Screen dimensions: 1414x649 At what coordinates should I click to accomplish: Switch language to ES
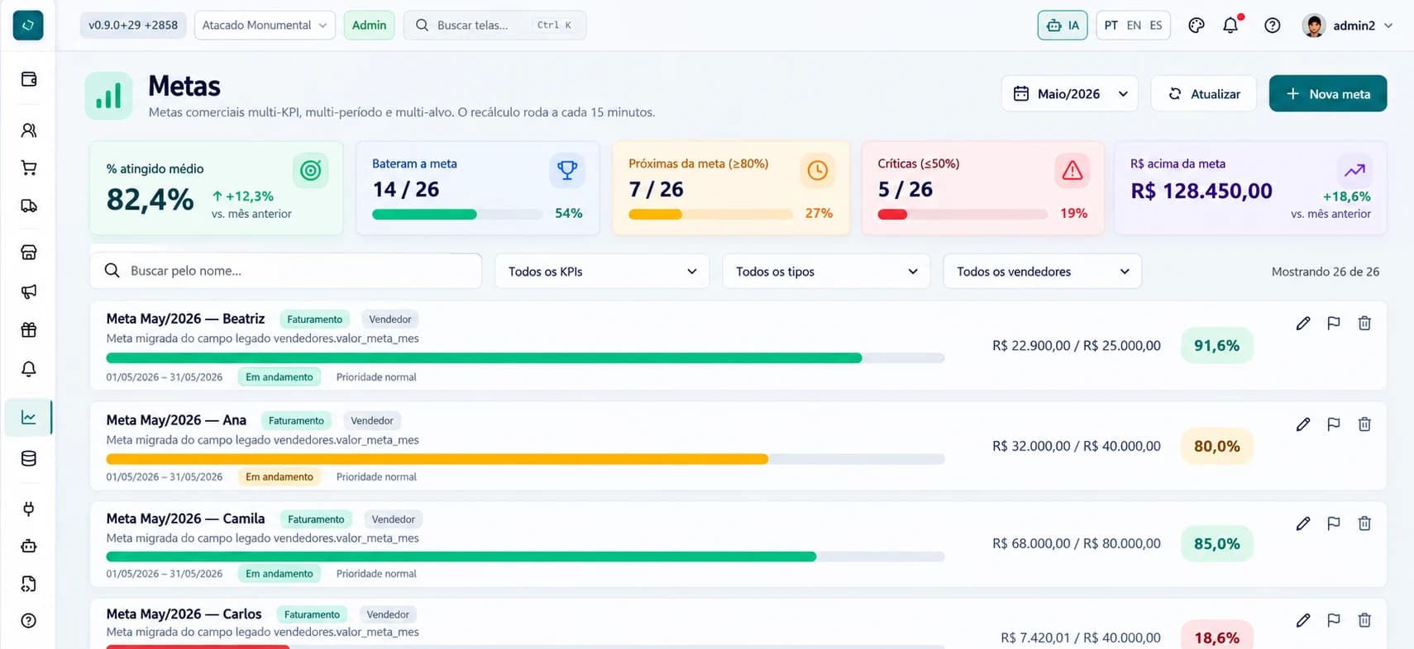click(1156, 26)
